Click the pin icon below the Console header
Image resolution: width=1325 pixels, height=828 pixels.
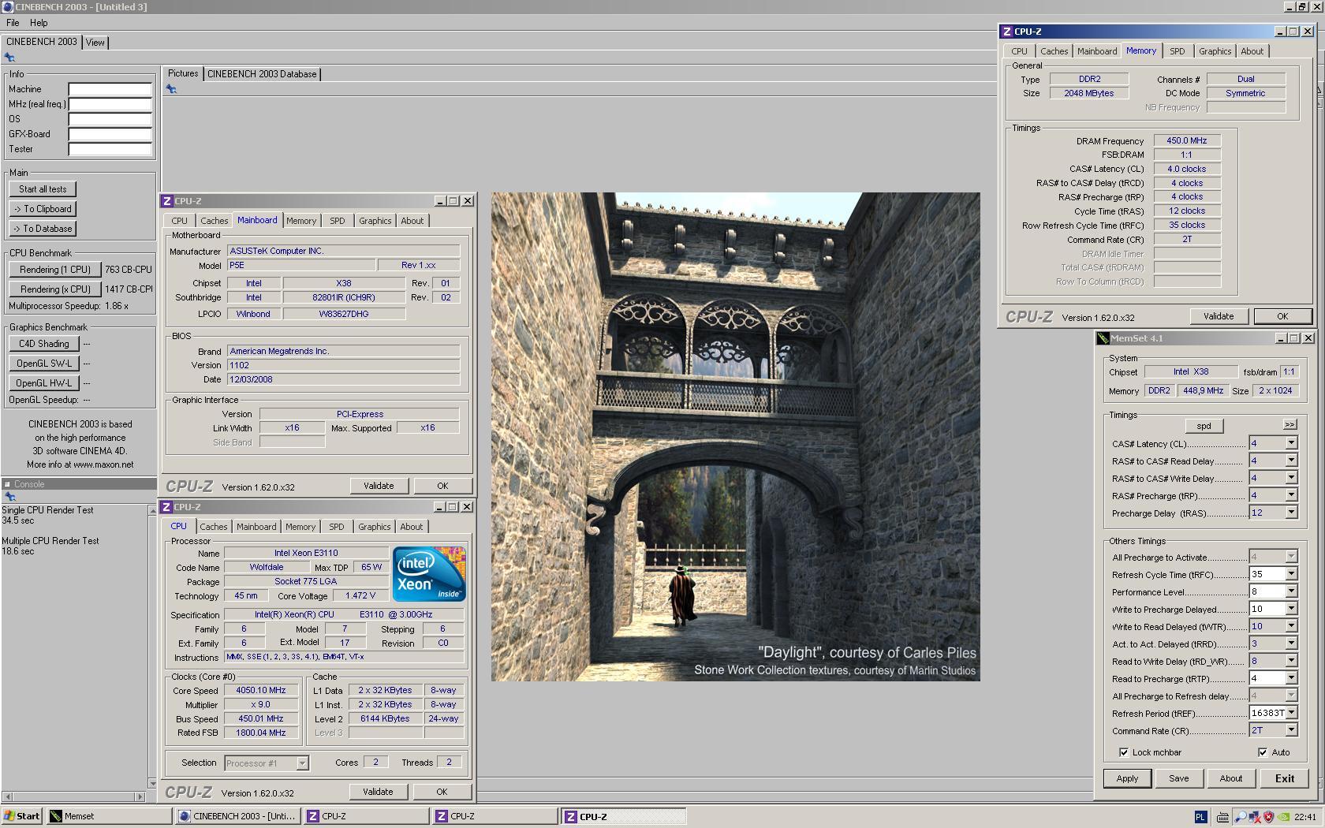coord(9,497)
